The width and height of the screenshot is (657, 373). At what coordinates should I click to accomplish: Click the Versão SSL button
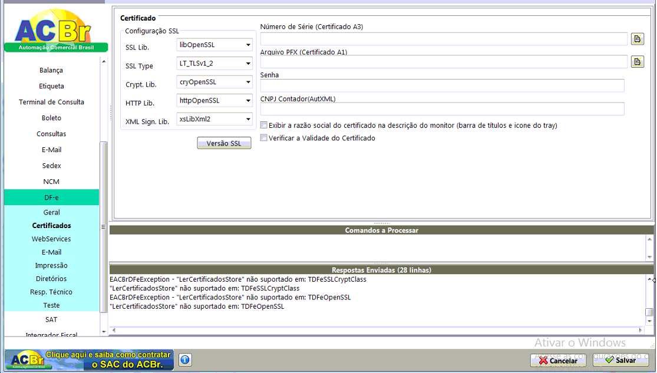click(224, 143)
